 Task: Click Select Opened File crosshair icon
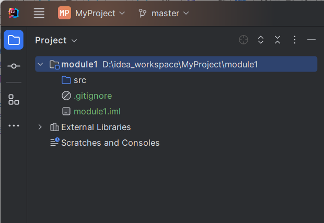[244, 40]
